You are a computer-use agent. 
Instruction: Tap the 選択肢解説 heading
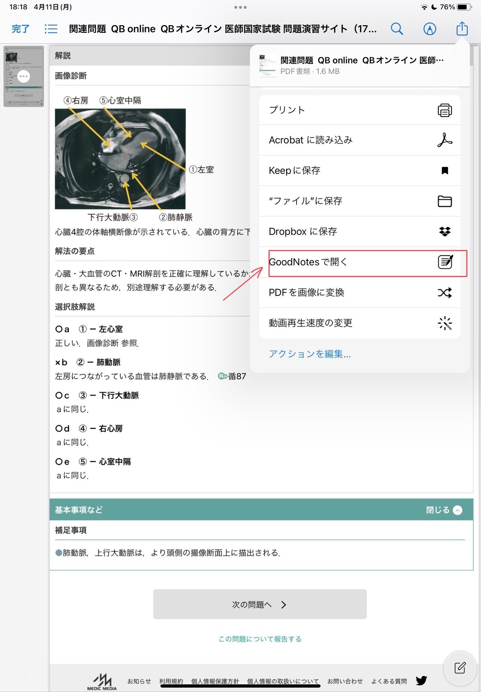(75, 307)
